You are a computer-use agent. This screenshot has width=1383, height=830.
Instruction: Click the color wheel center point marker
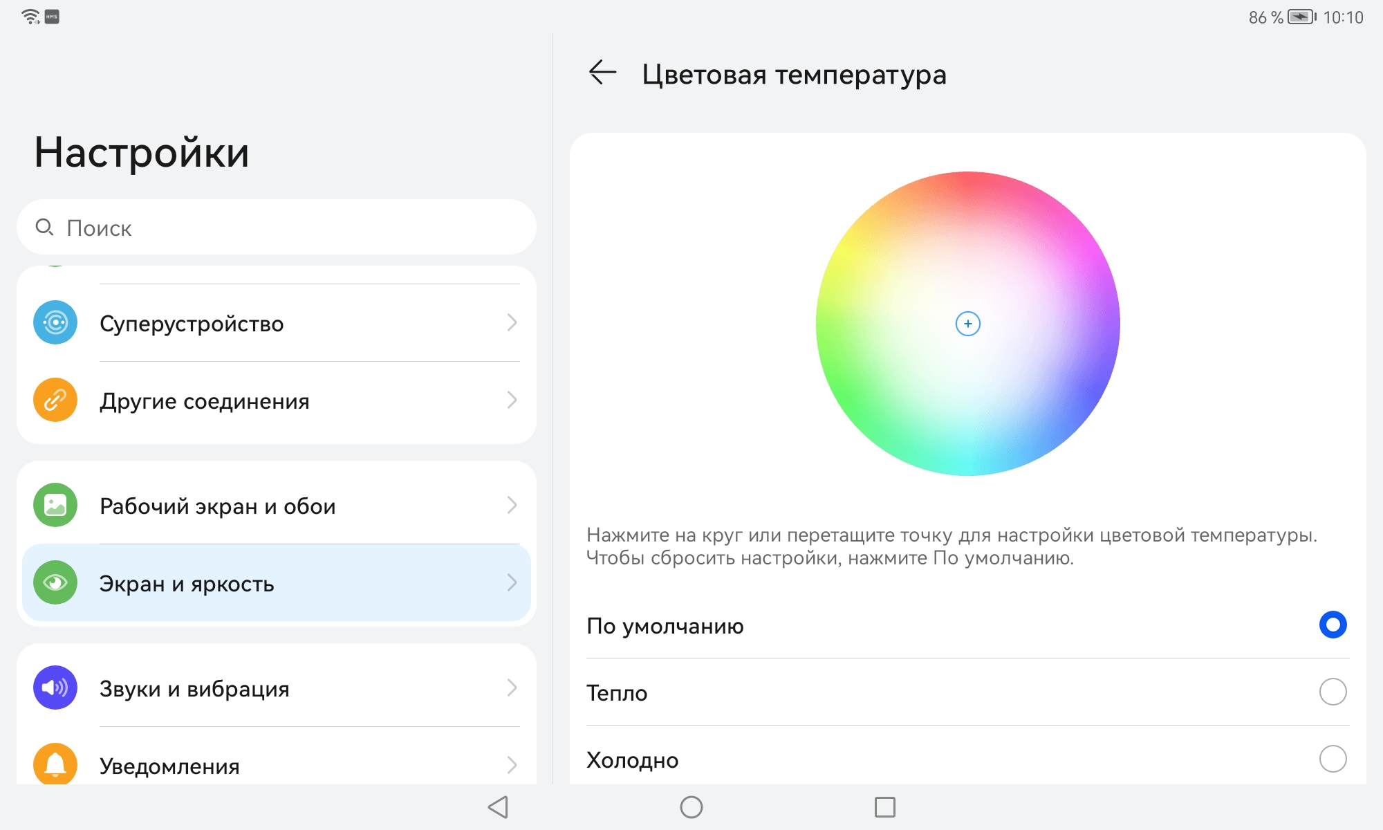(967, 324)
